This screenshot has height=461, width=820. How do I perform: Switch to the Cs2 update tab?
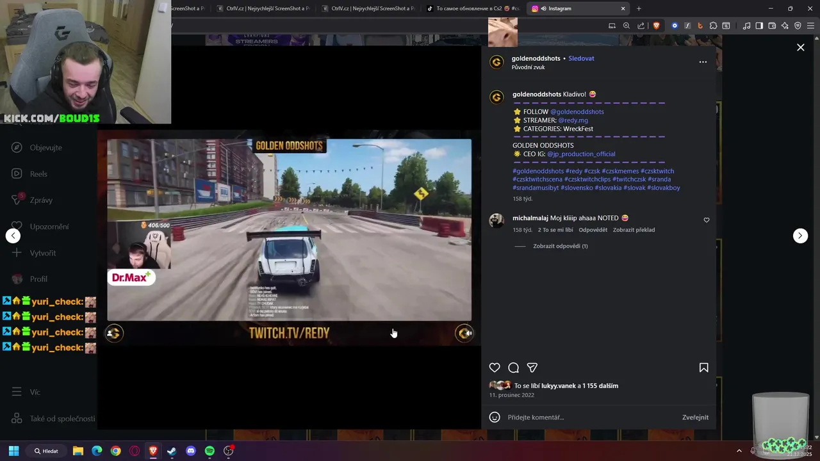[473, 8]
